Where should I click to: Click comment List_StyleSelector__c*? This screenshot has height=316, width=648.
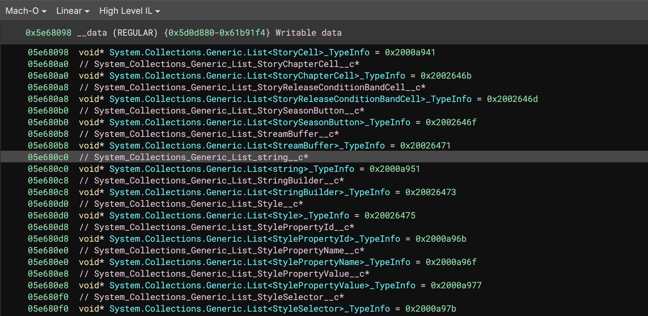[211, 297]
